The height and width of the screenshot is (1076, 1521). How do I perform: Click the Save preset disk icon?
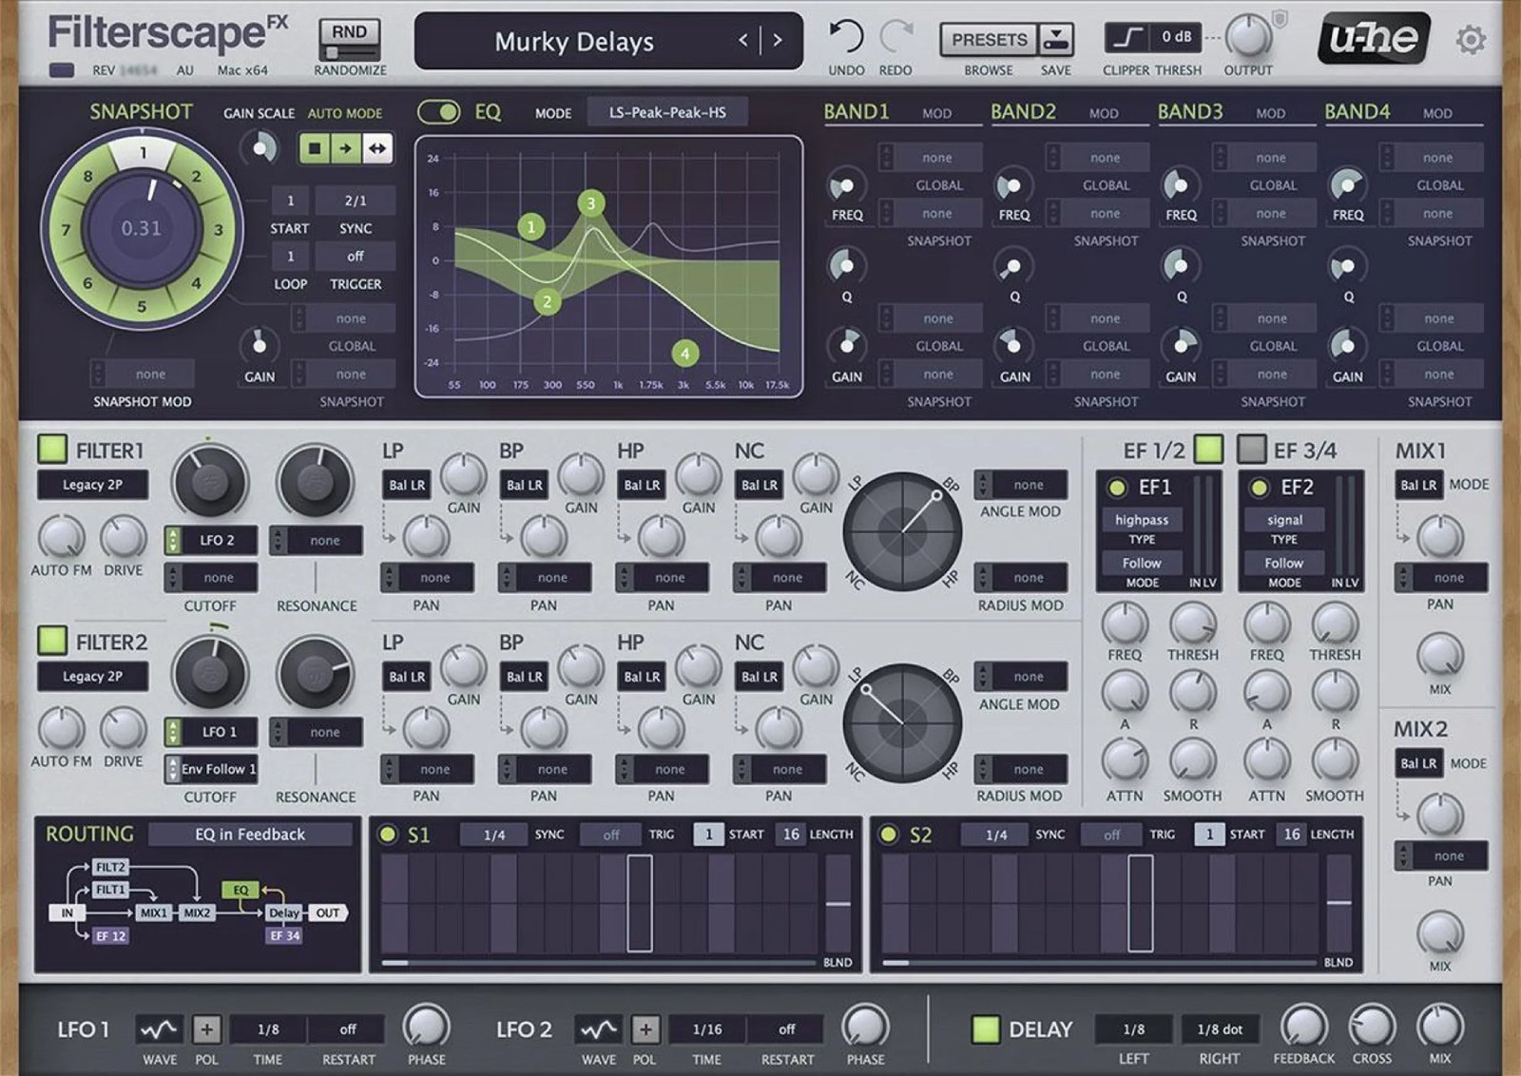1056,39
